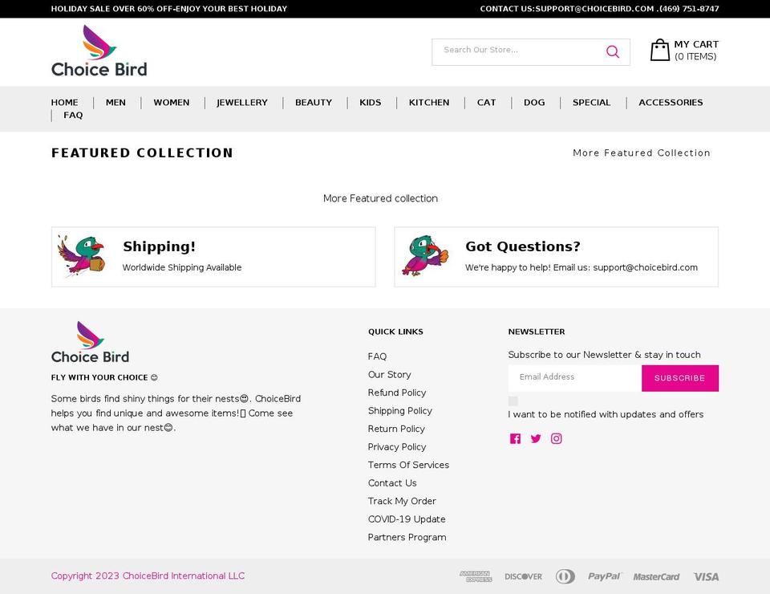Click the centered More Featured collection link
This screenshot has width=770, height=594.
(x=380, y=198)
